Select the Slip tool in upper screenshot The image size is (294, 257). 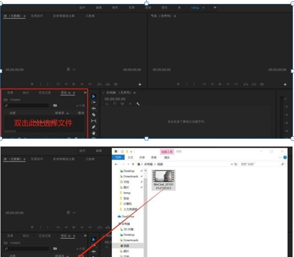93,121
